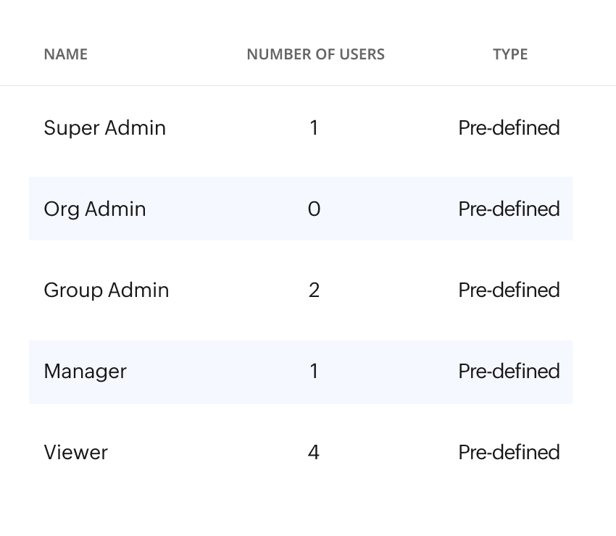The height and width of the screenshot is (536, 616).
Task: Click the NUMBER OF USERS column header
Action: pyautogui.click(x=315, y=54)
